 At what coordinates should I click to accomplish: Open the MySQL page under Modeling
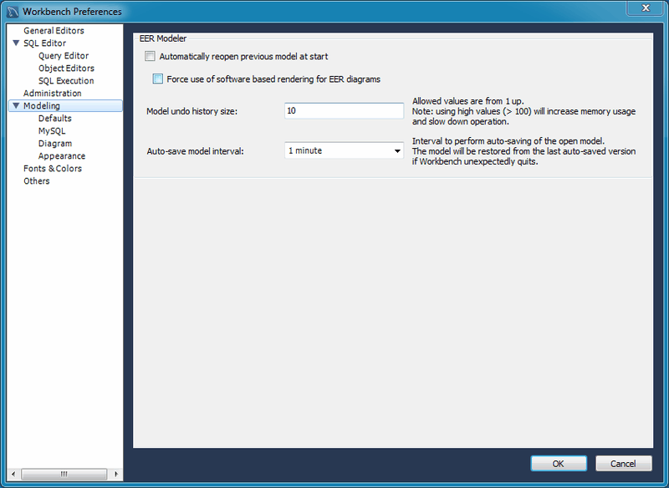tap(52, 131)
